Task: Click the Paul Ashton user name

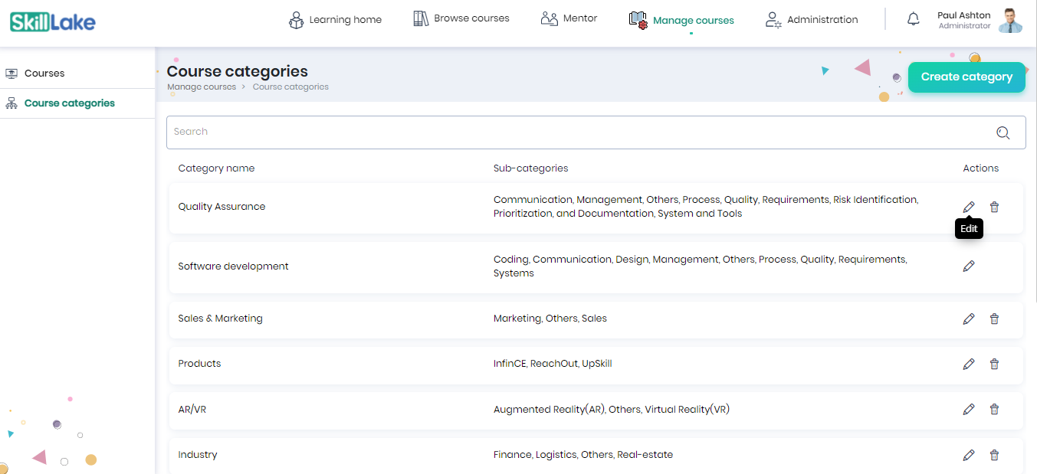Action: click(x=963, y=15)
